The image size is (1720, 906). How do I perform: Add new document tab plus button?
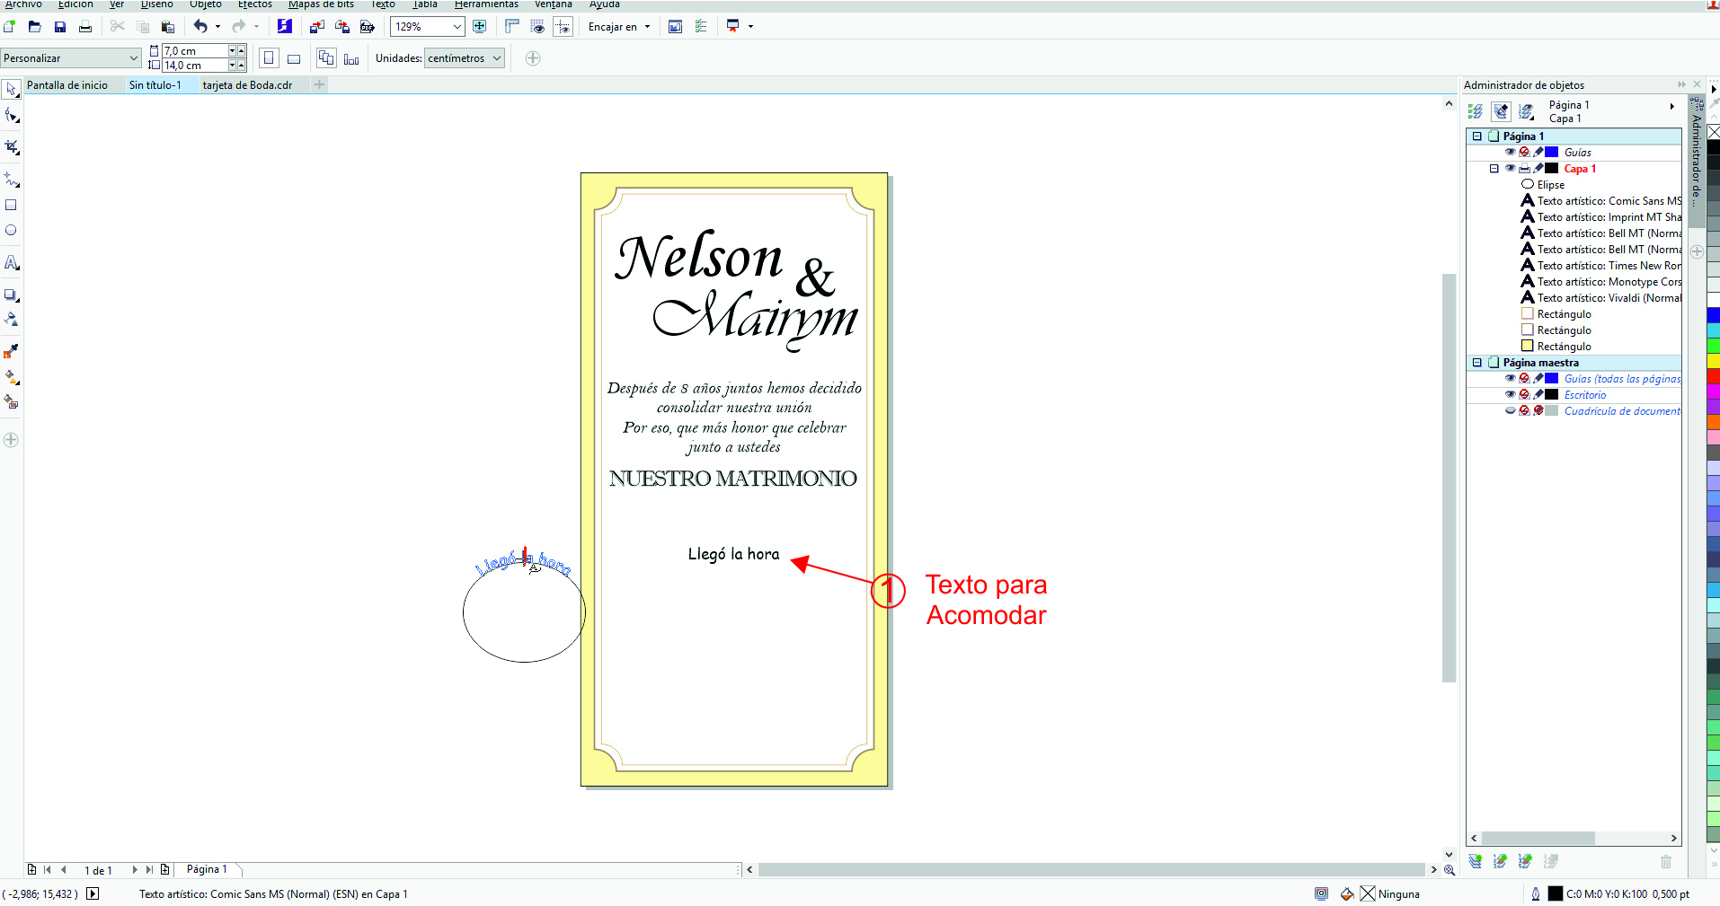319,85
